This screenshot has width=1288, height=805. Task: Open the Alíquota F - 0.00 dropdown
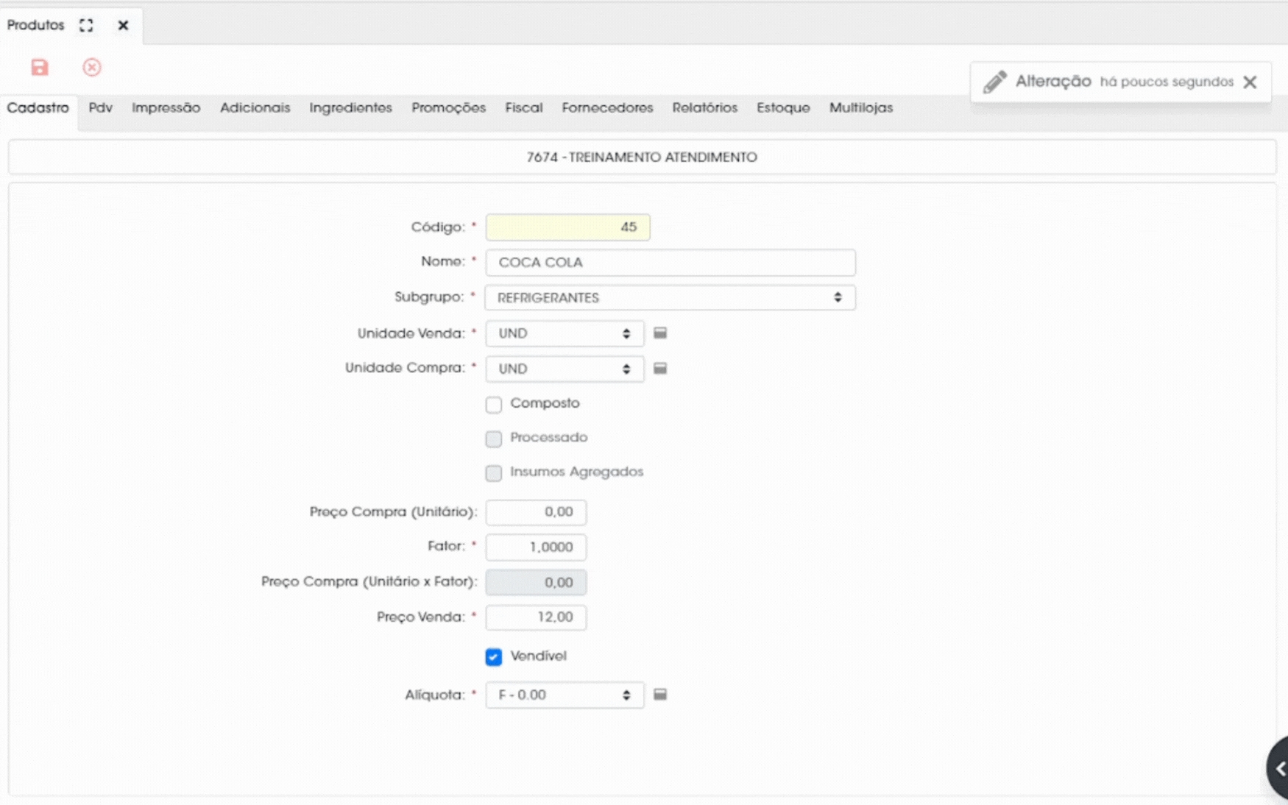(565, 695)
